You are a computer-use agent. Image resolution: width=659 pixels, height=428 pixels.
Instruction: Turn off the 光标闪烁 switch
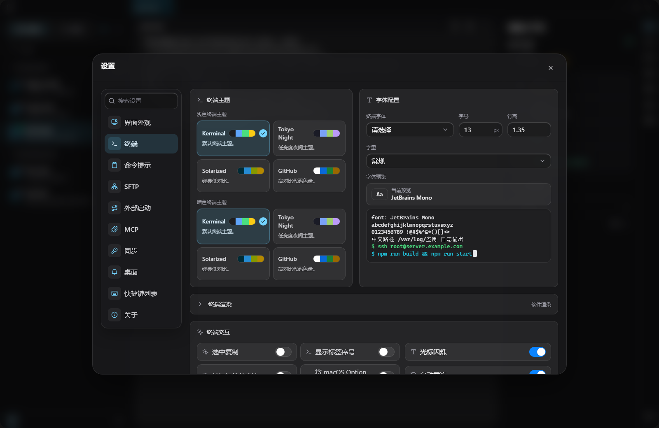point(537,352)
